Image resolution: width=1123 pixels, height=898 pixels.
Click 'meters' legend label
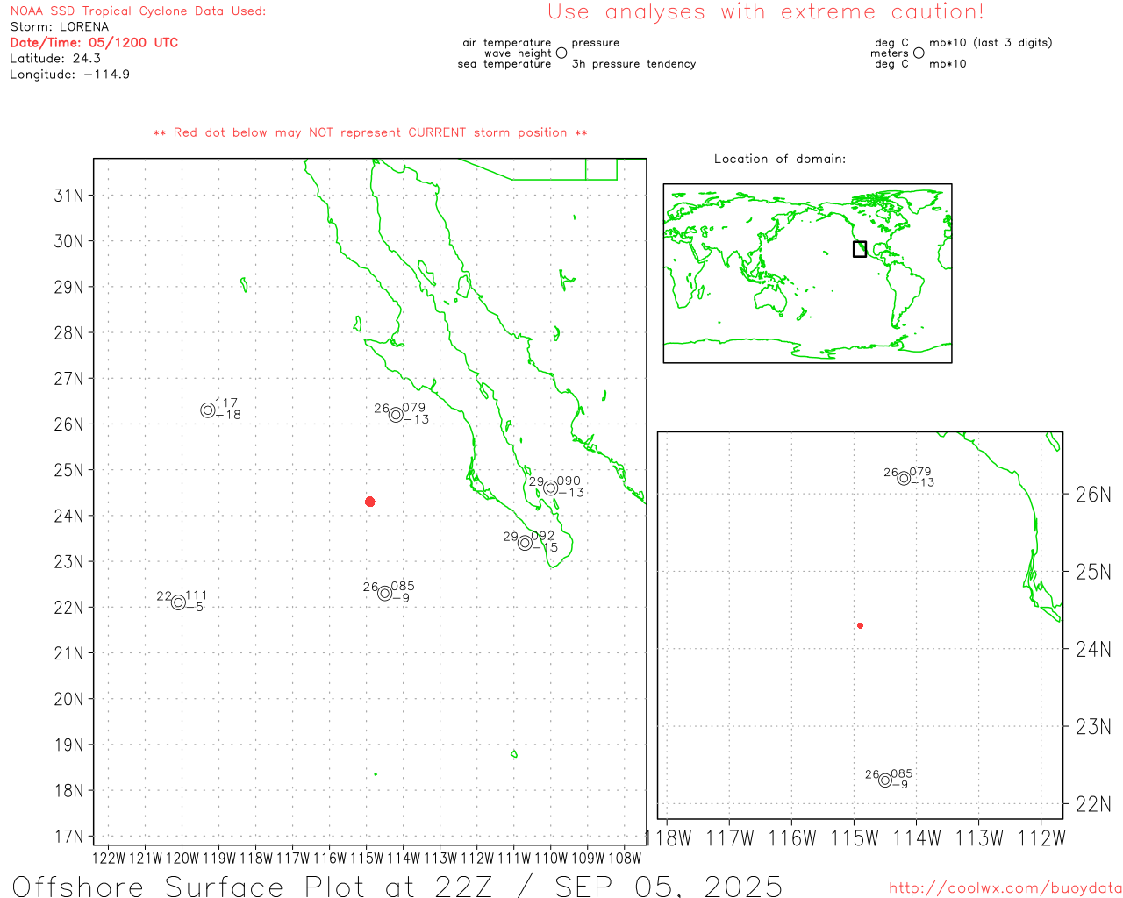890,53
